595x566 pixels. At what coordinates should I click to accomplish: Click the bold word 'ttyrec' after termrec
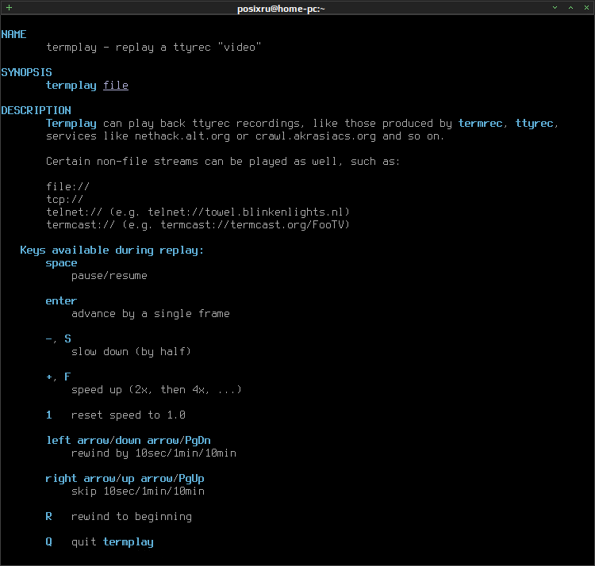click(x=534, y=124)
